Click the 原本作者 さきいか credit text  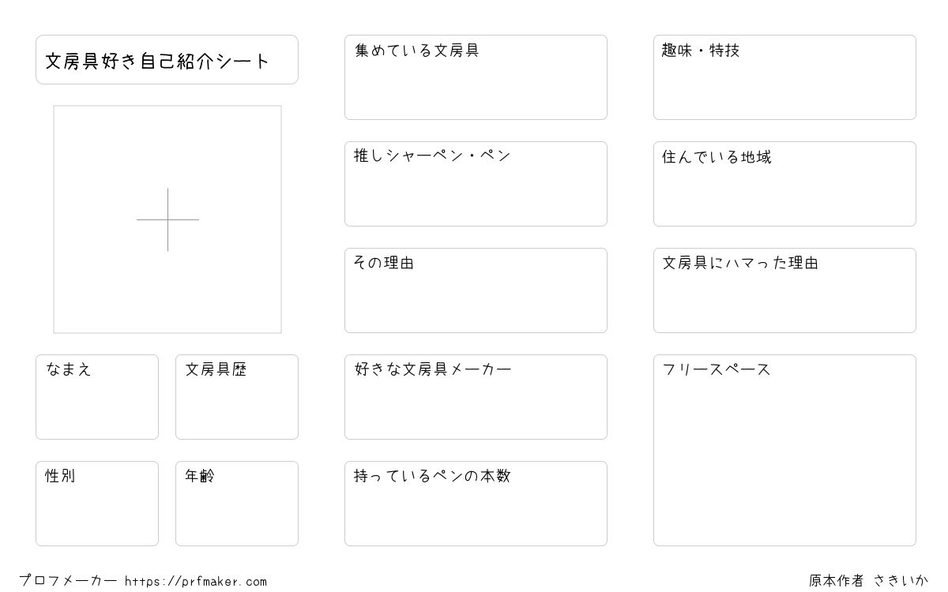869,581
